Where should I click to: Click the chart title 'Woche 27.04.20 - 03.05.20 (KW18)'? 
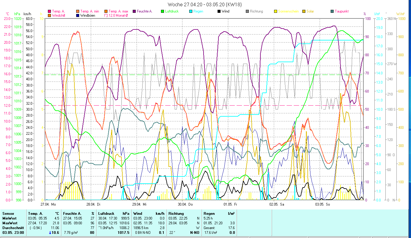pyautogui.click(x=205, y=4)
